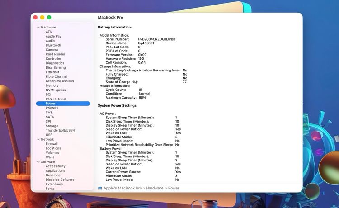
Task: Click the Condition value Normal
Action: [x=145, y=94]
